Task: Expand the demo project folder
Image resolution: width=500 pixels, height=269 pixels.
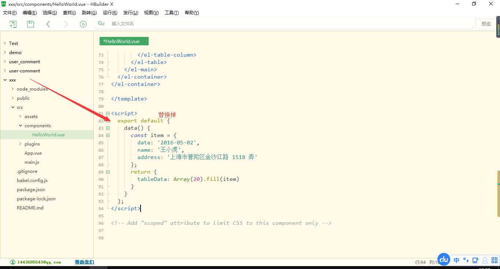Action: tap(5, 52)
